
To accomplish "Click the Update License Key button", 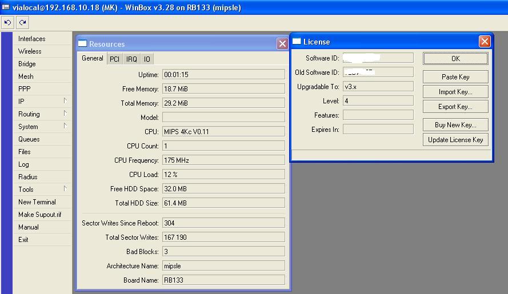I will (x=455, y=140).
